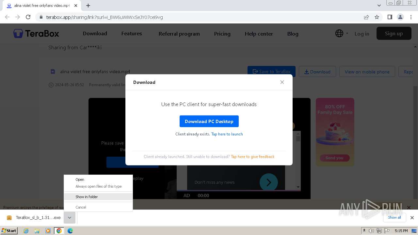Click the Tap here to launch link
418x235 pixels.
pyautogui.click(x=227, y=134)
